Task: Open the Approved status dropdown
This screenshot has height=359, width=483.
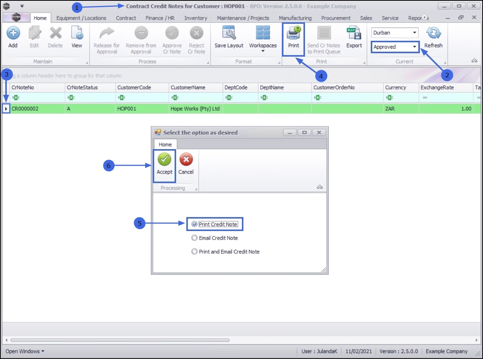Action: (415, 47)
